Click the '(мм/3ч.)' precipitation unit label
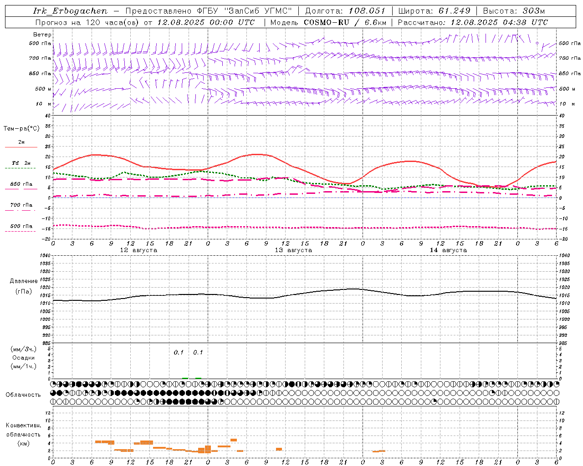The height and width of the screenshot is (466, 583). click(24, 349)
